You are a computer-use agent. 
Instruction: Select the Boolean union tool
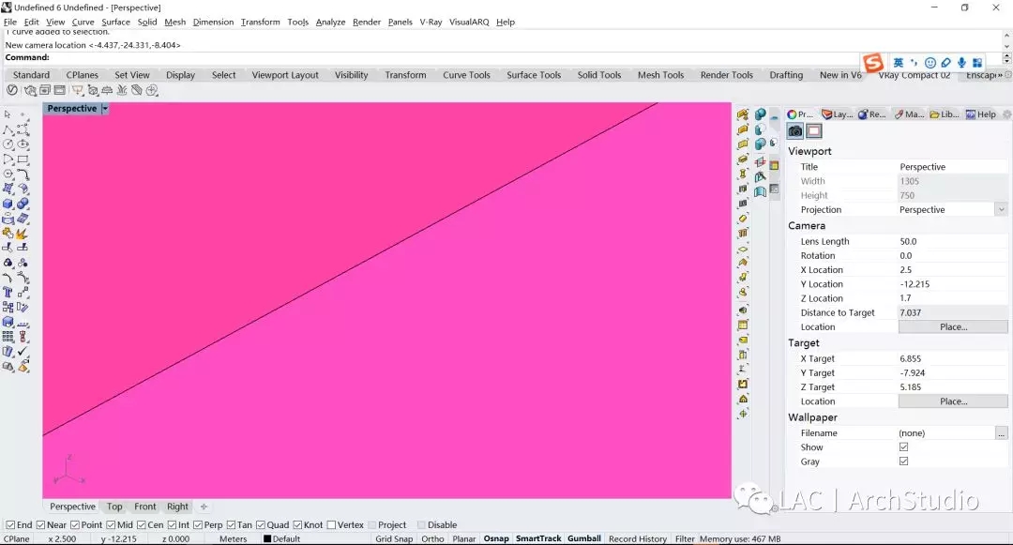point(23,204)
